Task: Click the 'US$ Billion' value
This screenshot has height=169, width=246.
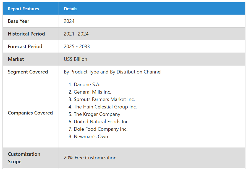Action: coord(75,59)
